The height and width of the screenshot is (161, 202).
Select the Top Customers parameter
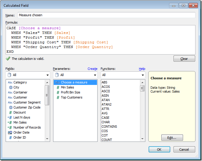pyautogui.click(x=71, y=98)
